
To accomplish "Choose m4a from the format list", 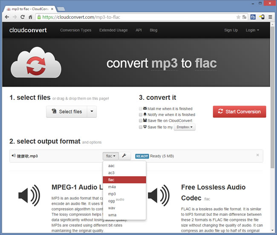I will (x=124, y=187).
